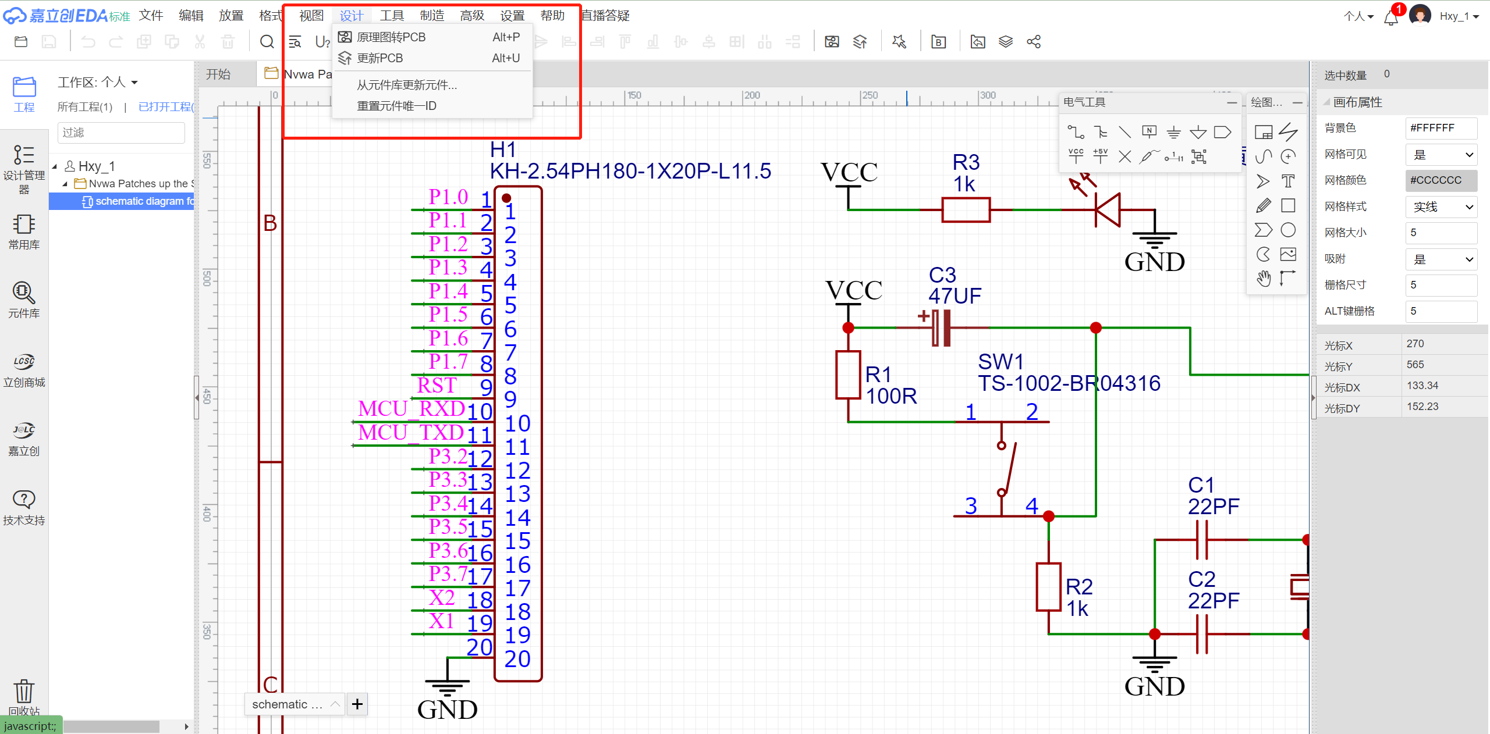The height and width of the screenshot is (734, 1490).
Task: Collapse the Nvwa Patches project tree
Action: point(65,184)
